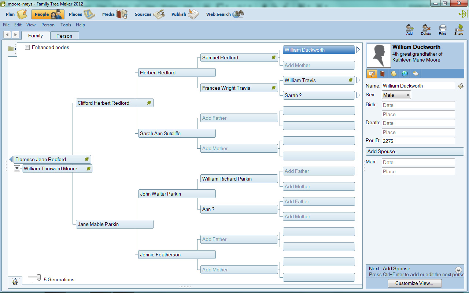Click the Share icon
469x293 pixels.
(x=459, y=29)
